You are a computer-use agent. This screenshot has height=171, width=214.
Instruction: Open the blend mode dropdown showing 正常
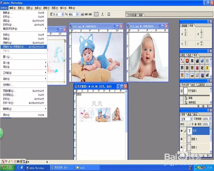[x=191, y=119]
